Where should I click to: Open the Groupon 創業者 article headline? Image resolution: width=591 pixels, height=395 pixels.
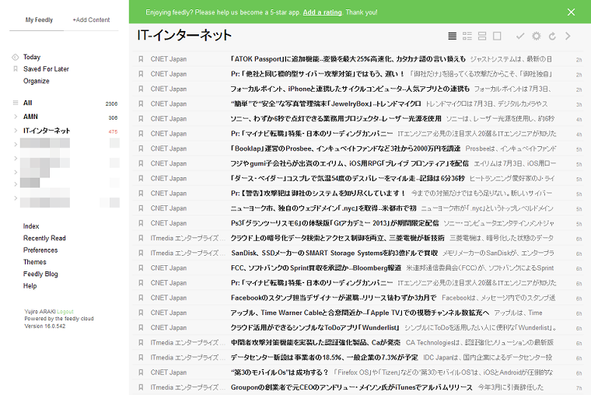[x=351, y=387]
